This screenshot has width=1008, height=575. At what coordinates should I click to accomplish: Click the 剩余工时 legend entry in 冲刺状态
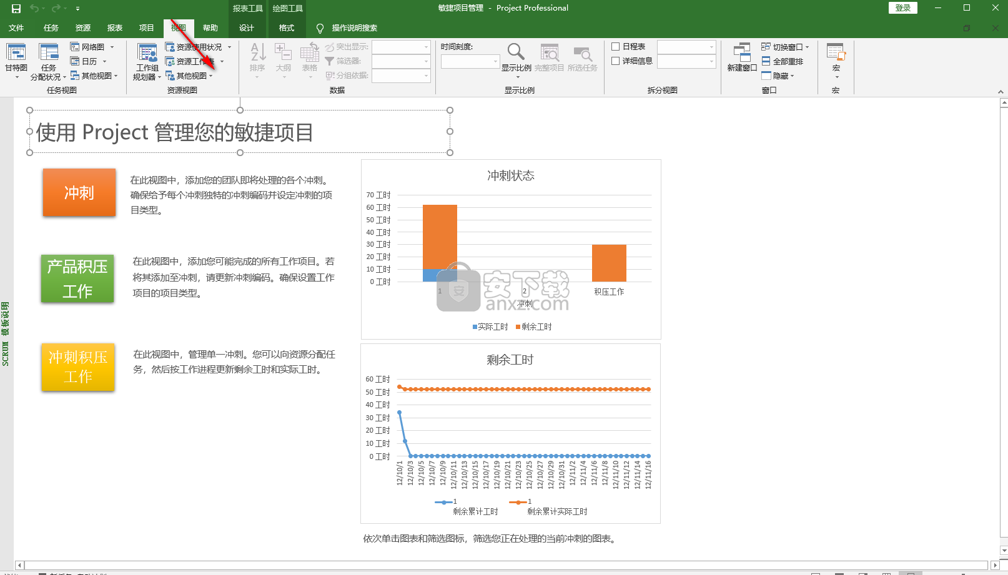point(534,327)
